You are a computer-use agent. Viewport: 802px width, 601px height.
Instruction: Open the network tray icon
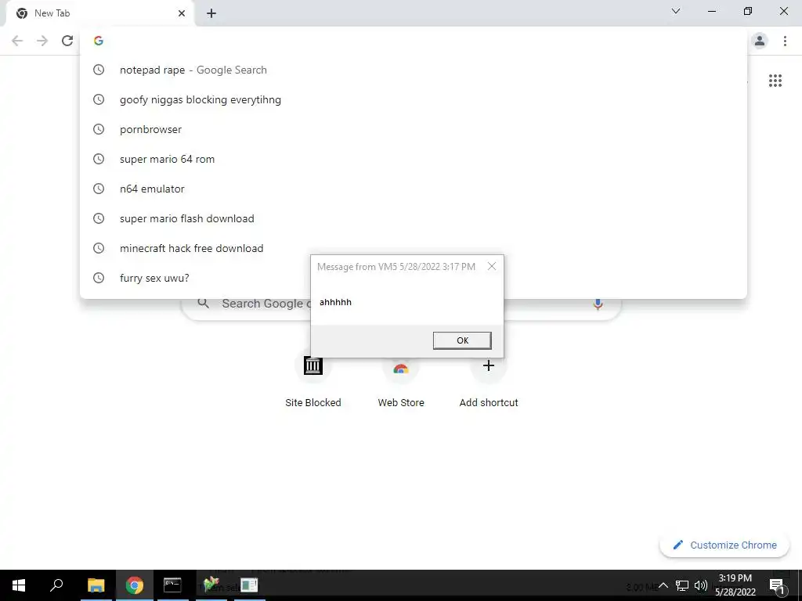pos(682,585)
